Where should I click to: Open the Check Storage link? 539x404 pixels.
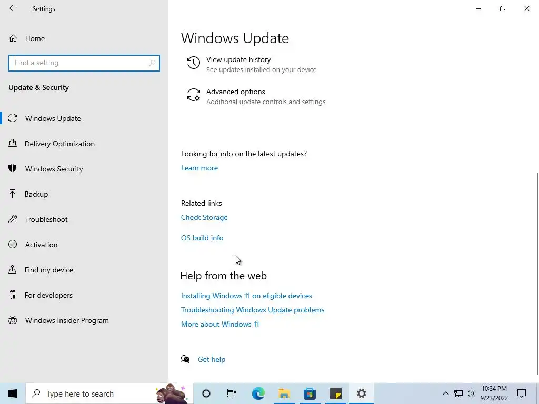pos(204,217)
